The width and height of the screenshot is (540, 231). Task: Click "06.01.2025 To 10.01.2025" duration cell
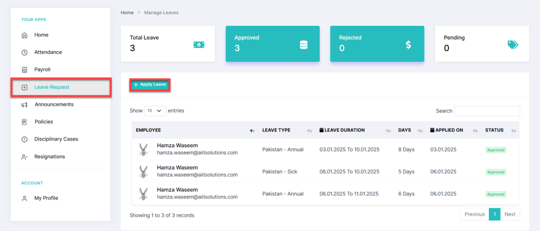coord(349,172)
